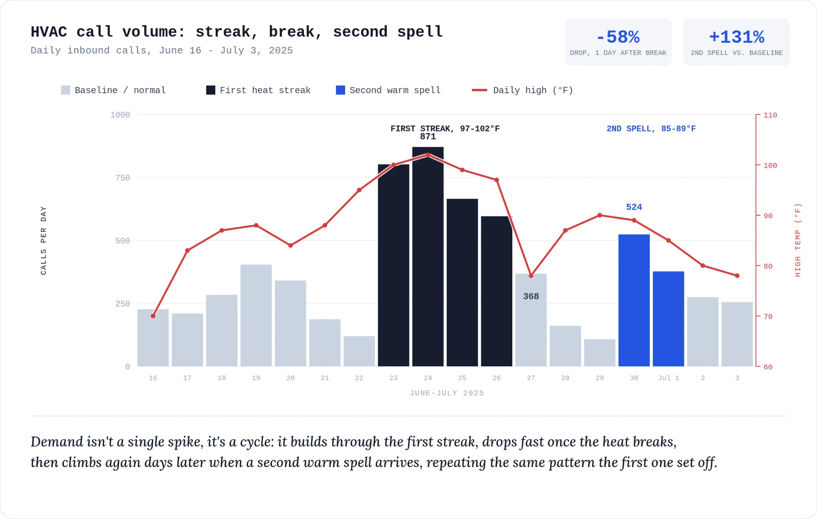Click the grey bar for June 19
The width and height of the screenshot is (817, 519).
(256, 315)
